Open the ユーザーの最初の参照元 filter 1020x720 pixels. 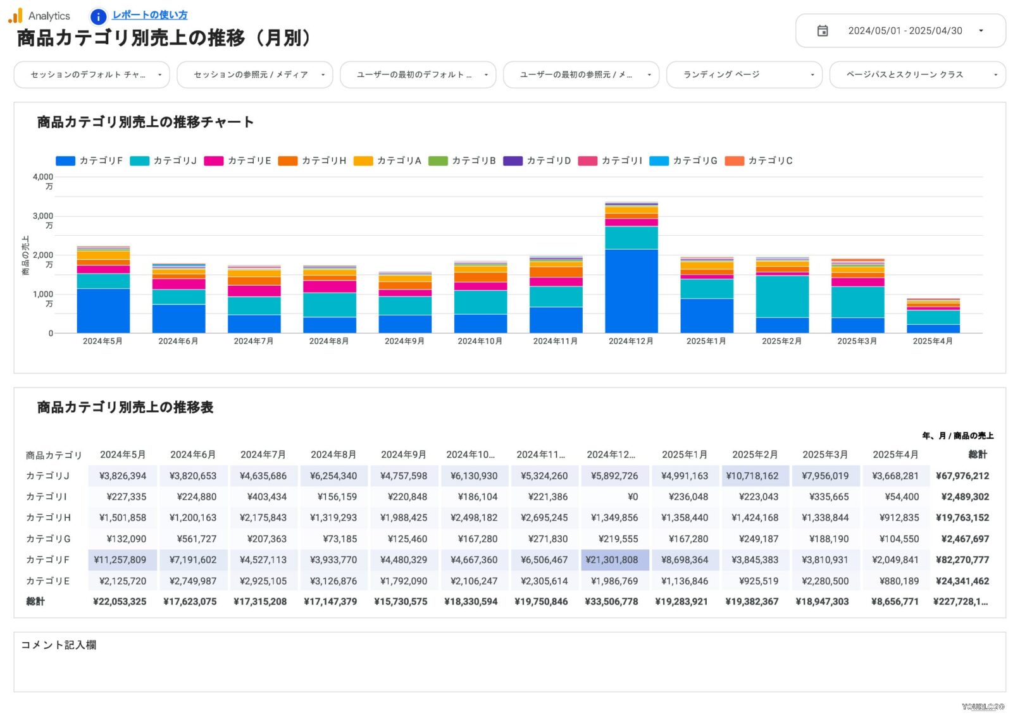[581, 75]
